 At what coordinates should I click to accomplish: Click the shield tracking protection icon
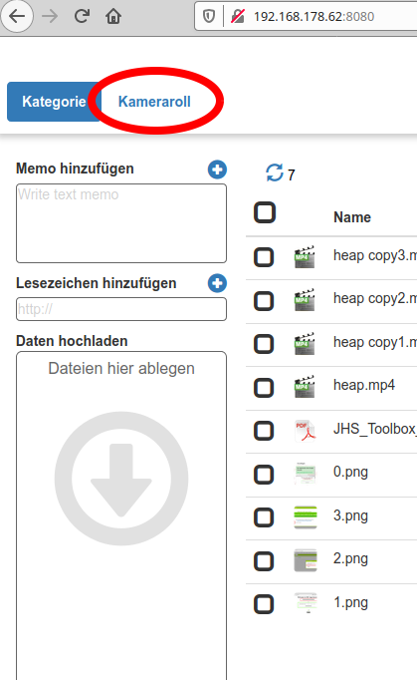tap(209, 17)
